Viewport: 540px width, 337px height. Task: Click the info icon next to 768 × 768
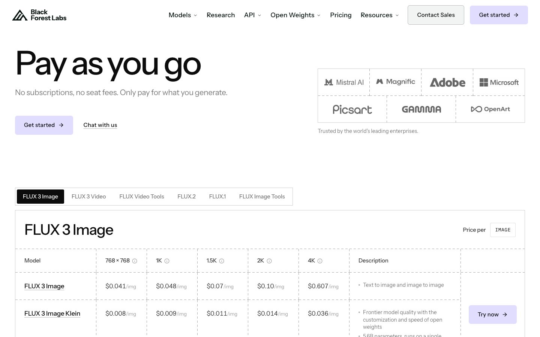pos(135,261)
